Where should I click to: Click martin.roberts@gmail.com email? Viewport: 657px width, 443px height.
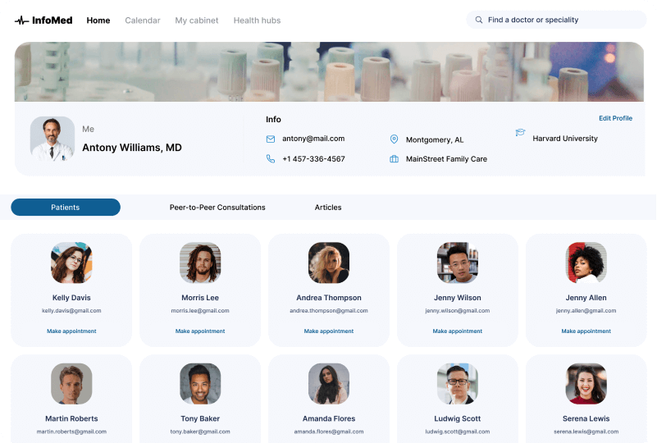[x=71, y=432]
